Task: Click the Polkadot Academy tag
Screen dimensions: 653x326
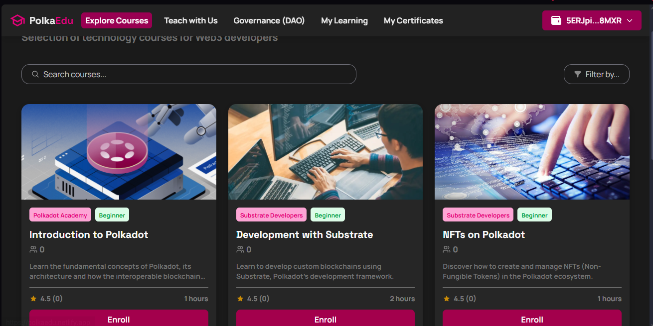Action: click(60, 215)
